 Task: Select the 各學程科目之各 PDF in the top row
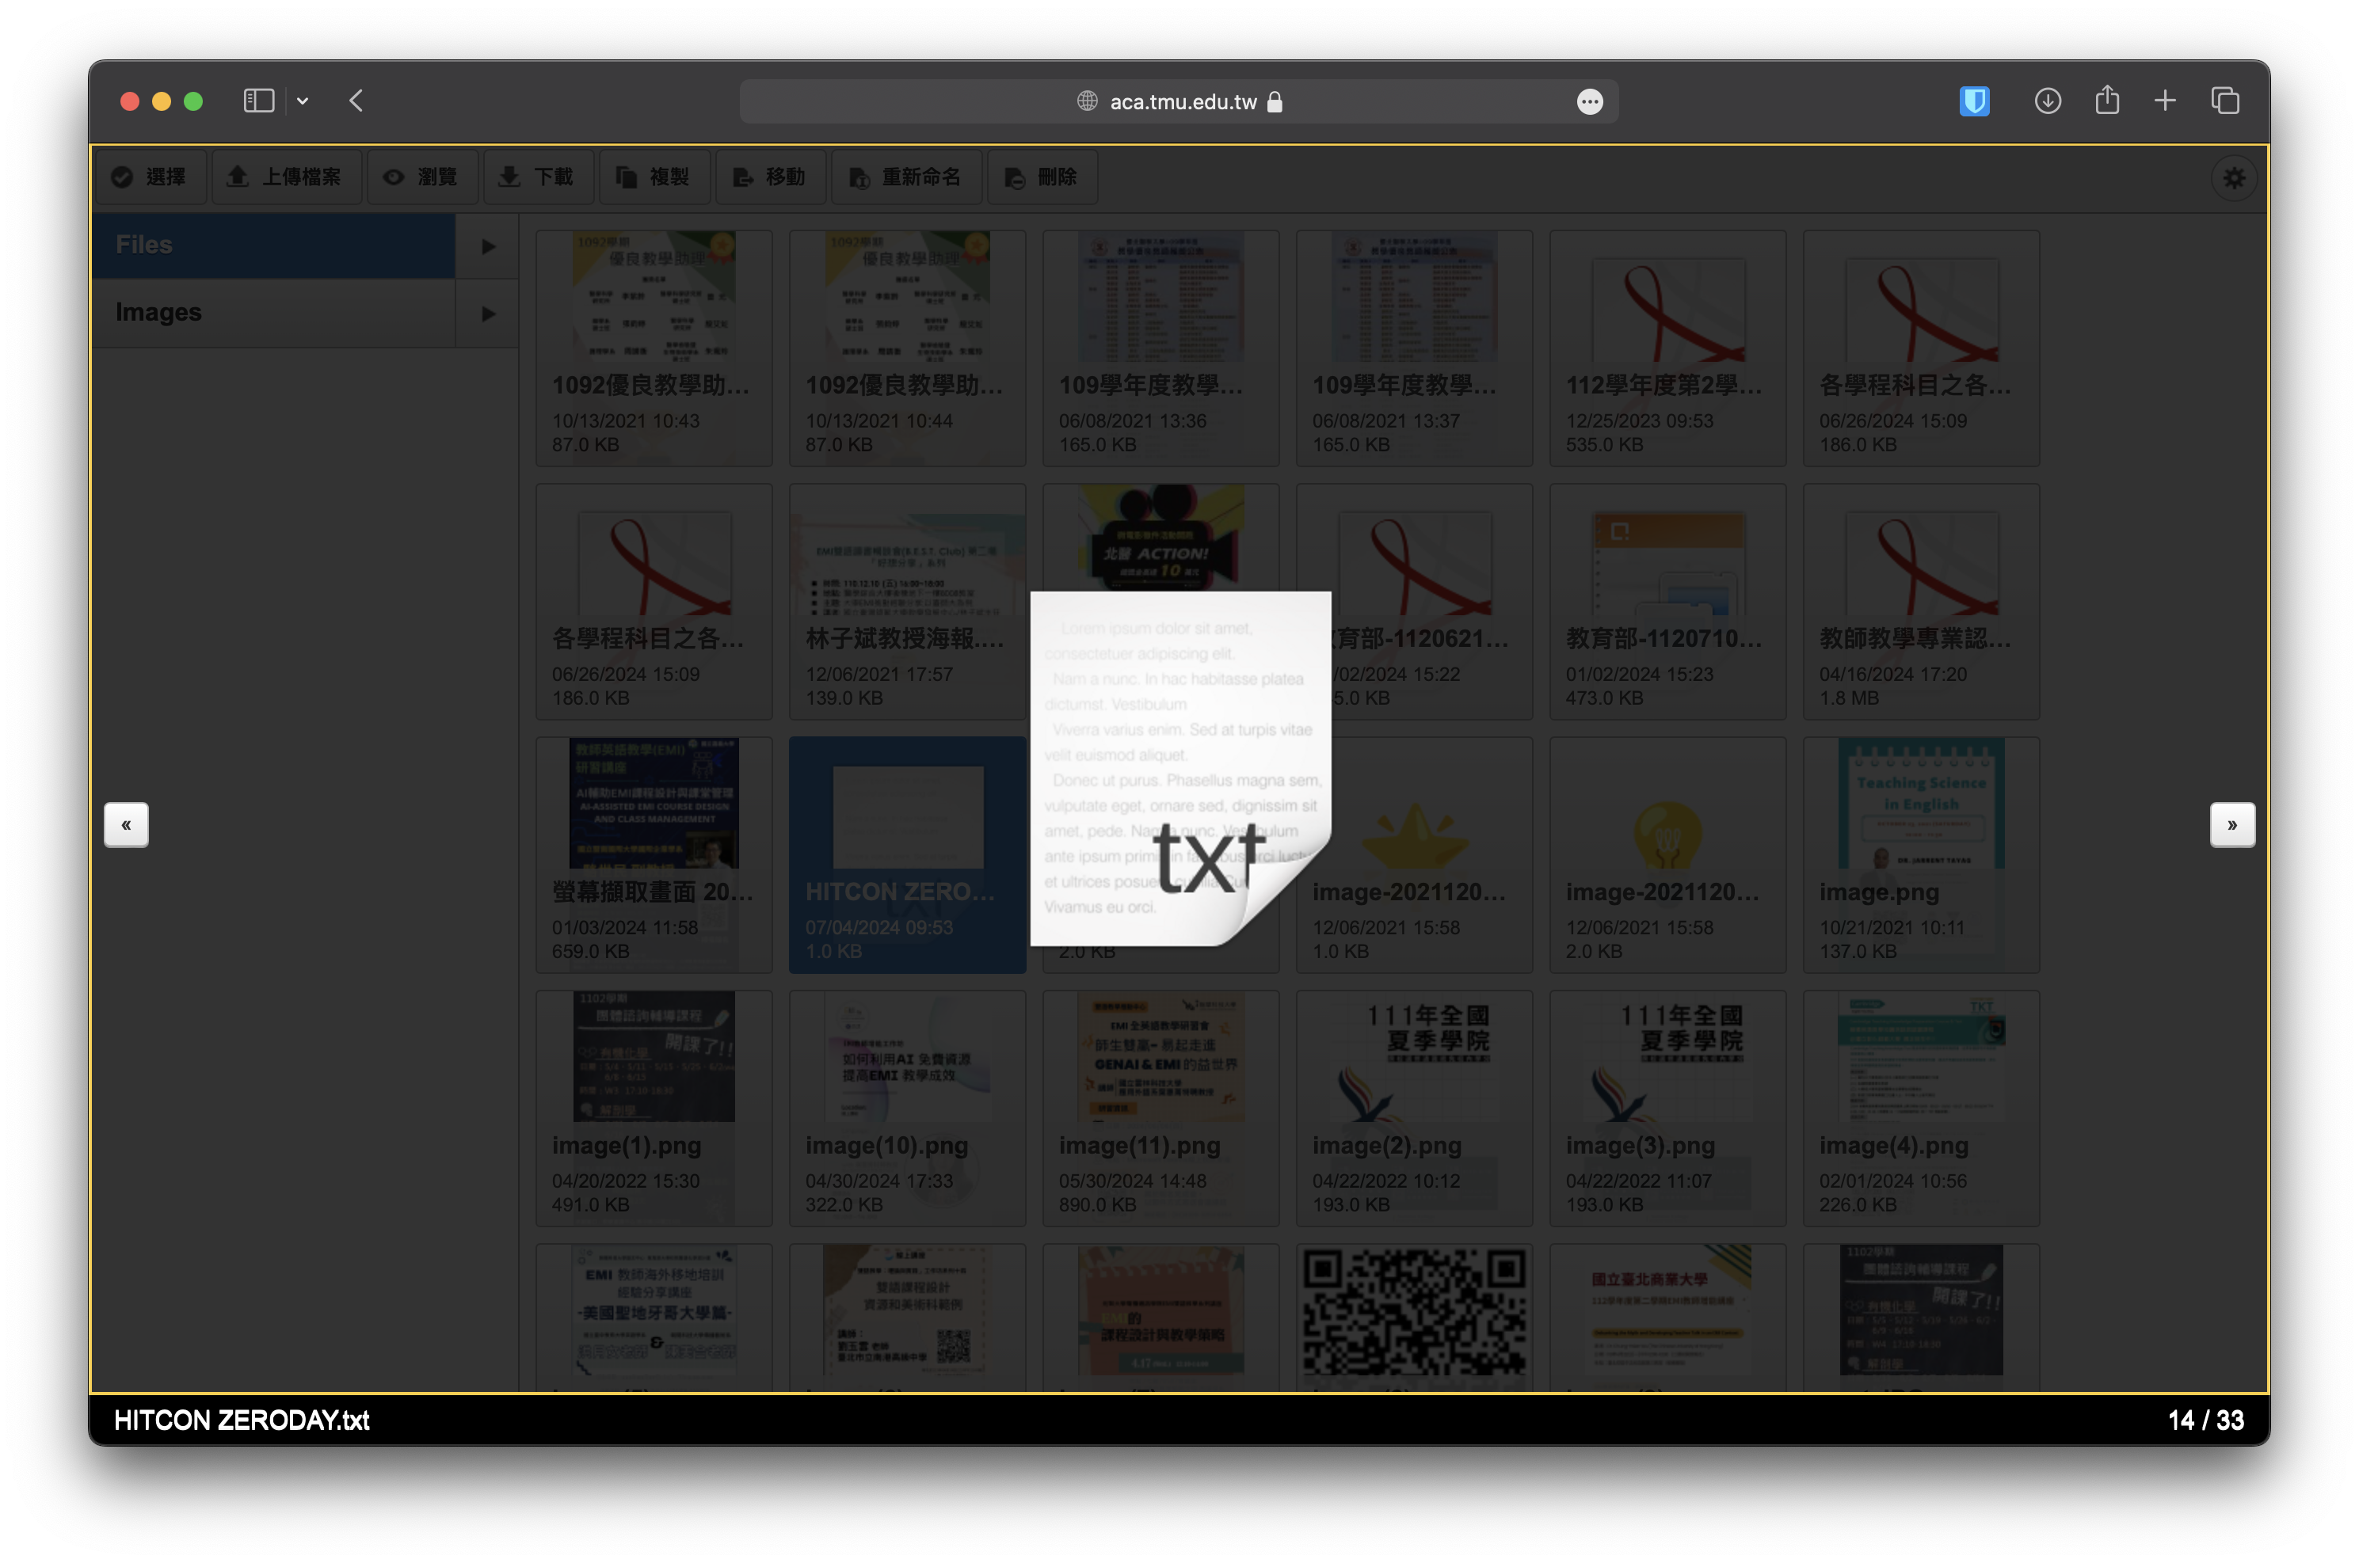(x=1920, y=349)
